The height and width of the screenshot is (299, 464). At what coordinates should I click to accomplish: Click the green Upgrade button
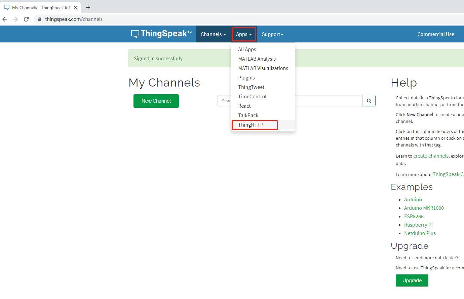coord(412,280)
